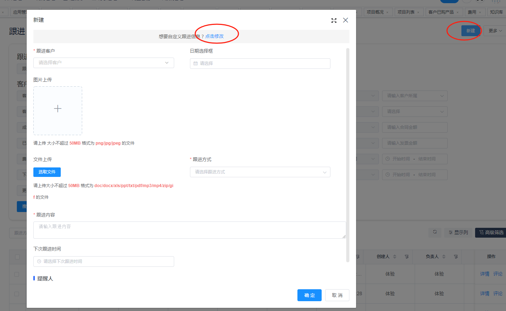
Task: Check the second table row checkbox
Action: point(17,294)
